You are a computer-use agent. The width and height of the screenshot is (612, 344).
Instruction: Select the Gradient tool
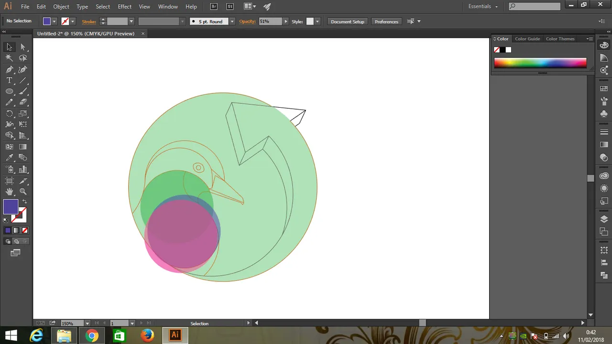pos(23,147)
